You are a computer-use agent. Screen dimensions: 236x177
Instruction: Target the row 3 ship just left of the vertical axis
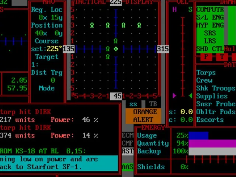point(108,25)
